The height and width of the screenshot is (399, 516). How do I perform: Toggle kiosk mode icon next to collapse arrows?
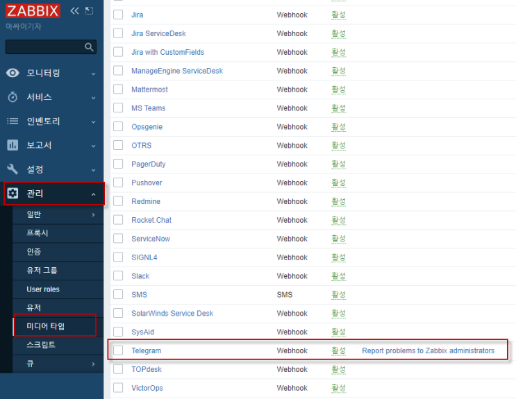point(89,11)
